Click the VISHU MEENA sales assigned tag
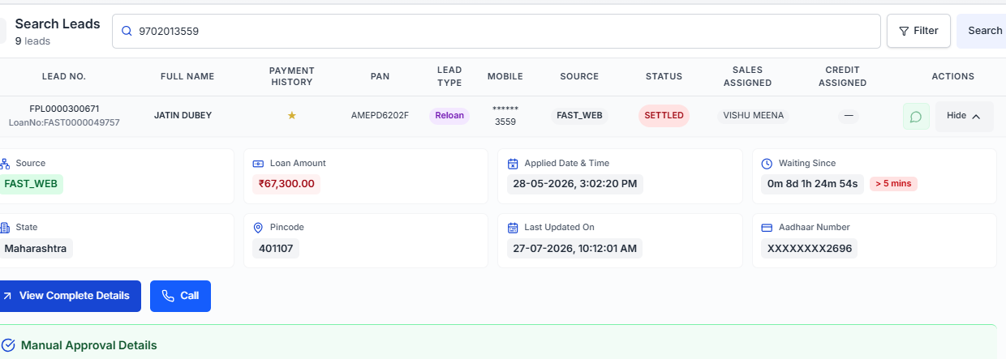The width and height of the screenshot is (1006, 359). [754, 115]
